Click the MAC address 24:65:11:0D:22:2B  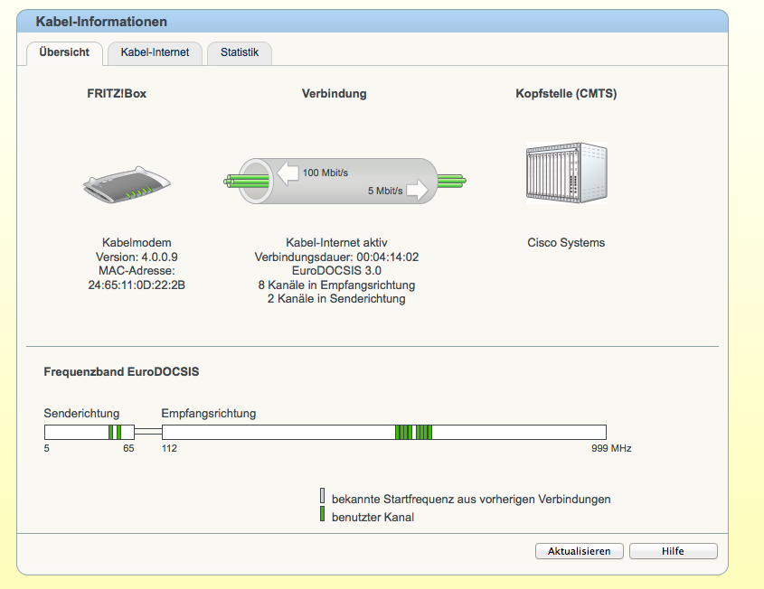click(135, 285)
